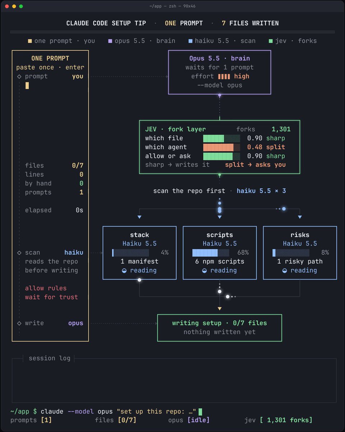Click the yellow "one prompt · you" legend square
Viewport: 345px width, 432px height.
click(30, 41)
